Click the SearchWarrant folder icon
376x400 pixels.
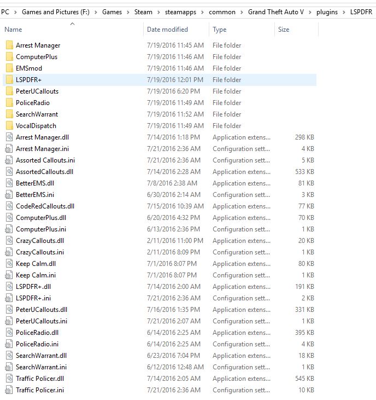[9, 114]
